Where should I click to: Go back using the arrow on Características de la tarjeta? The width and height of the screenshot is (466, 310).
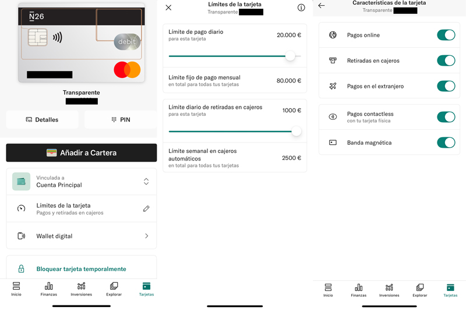pos(322,6)
